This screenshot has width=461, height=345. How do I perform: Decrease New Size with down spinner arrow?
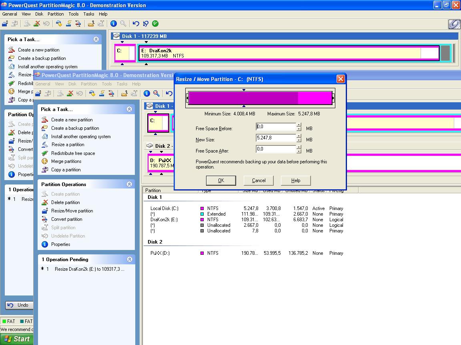299,140
